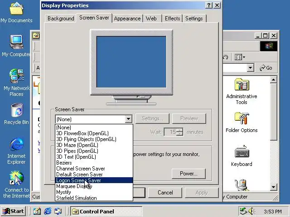This screenshot has height=217, width=290.
Task: Open Power... settings button
Action: [x=188, y=174]
